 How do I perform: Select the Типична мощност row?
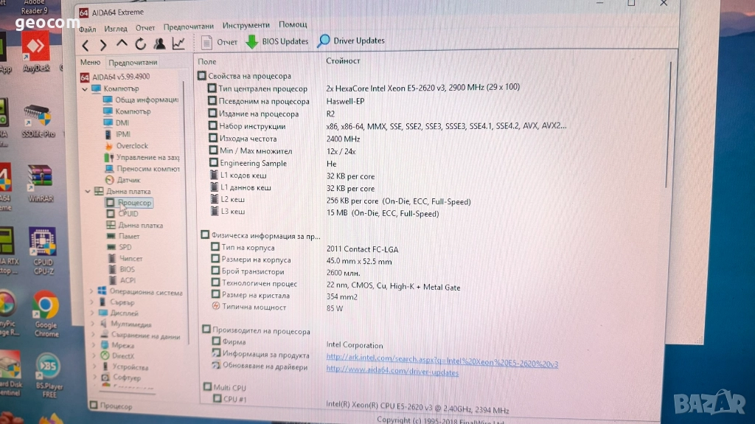pos(277,307)
